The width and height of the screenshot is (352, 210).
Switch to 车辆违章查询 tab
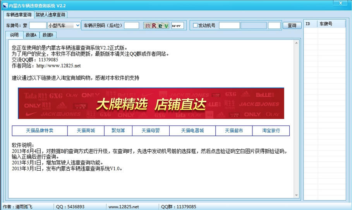point(19,15)
